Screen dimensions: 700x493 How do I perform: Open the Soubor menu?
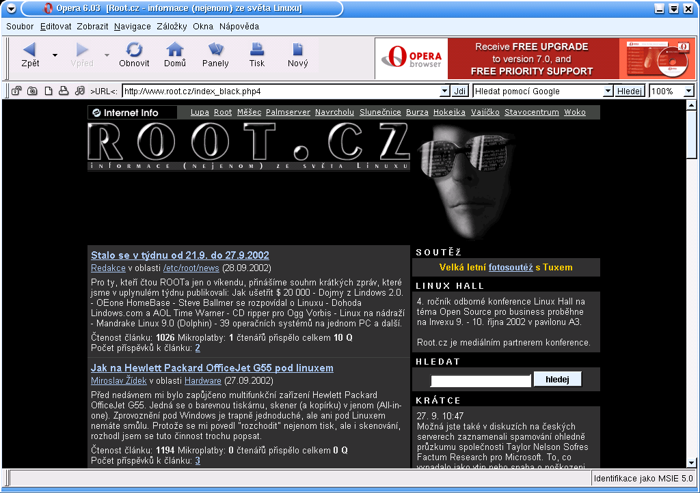pyautogui.click(x=20, y=27)
